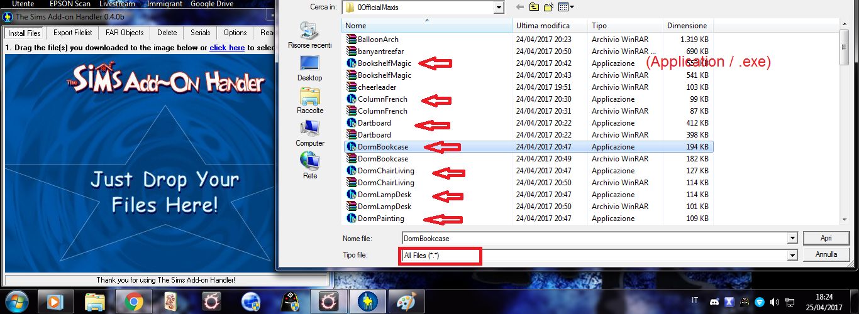
Task: Select the DormLampDesk archive, 101 KB
Action: [528, 207]
